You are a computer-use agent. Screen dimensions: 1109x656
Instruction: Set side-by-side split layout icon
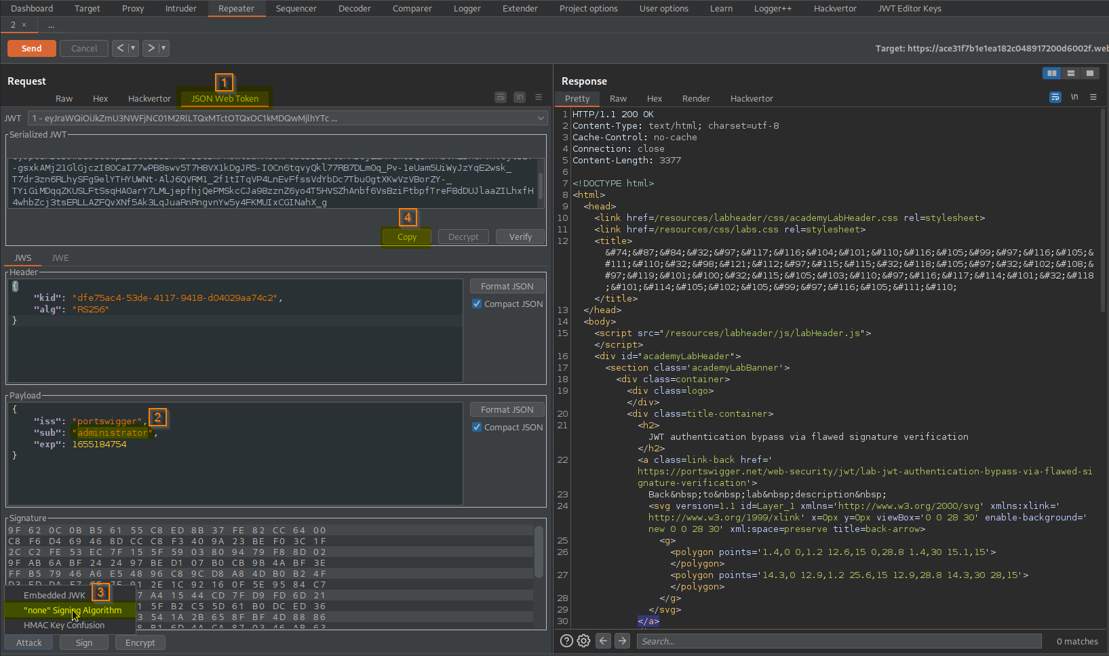click(1052, 73)
